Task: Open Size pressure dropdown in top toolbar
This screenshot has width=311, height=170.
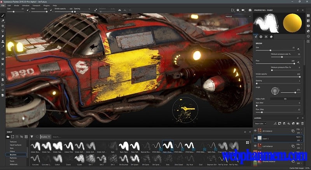Action: click(x=28, y=10)
